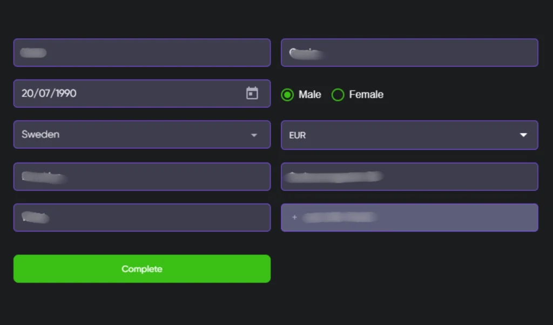Toggle gender selection to Female
The image size is (553, 325).
pos(338,94)
